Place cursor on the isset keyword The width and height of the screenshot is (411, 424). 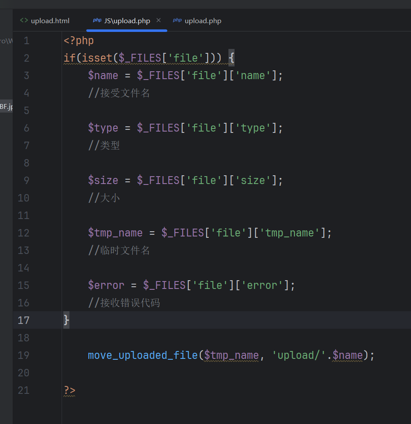[97, 58]
